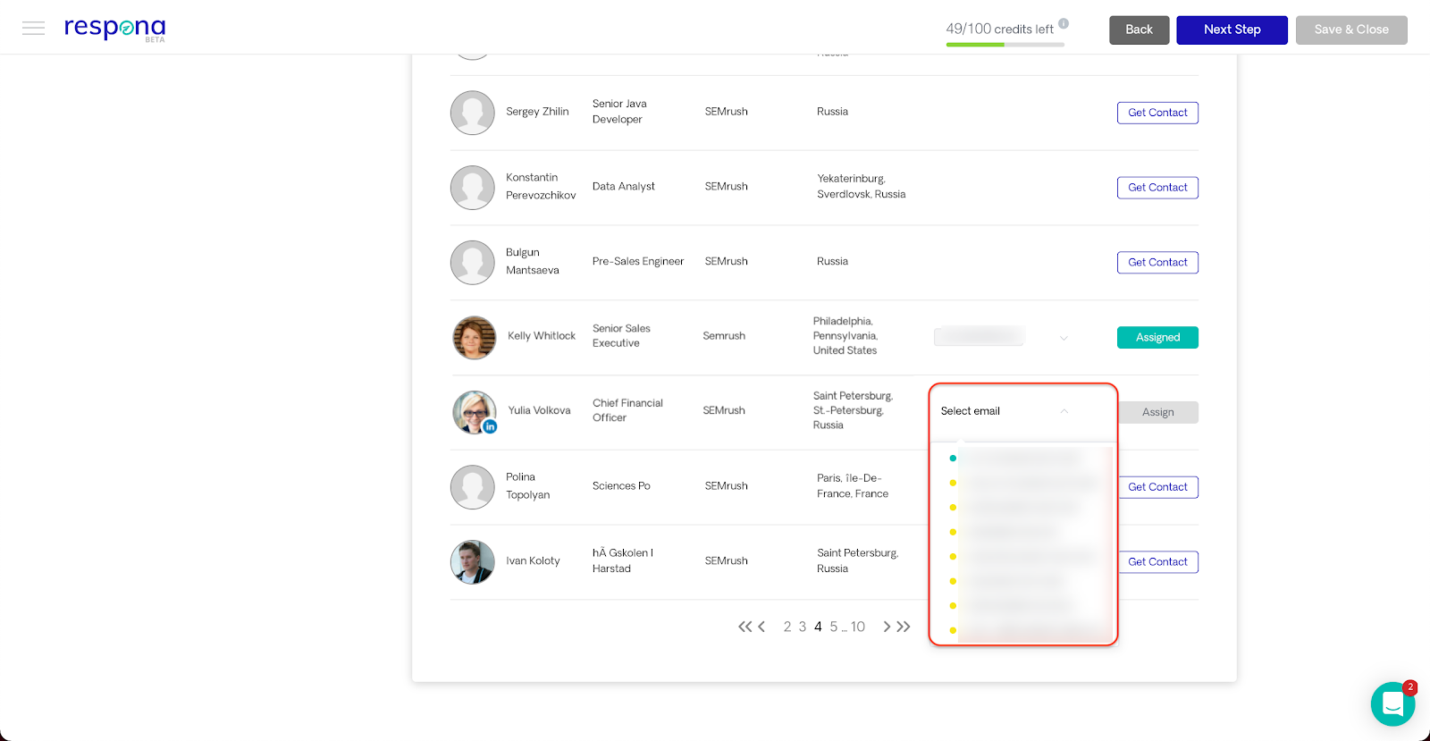The height and width of the screenshot is (741, 1430).
Task: Click the name Kelly Whitlock
Action: point(542,336)
